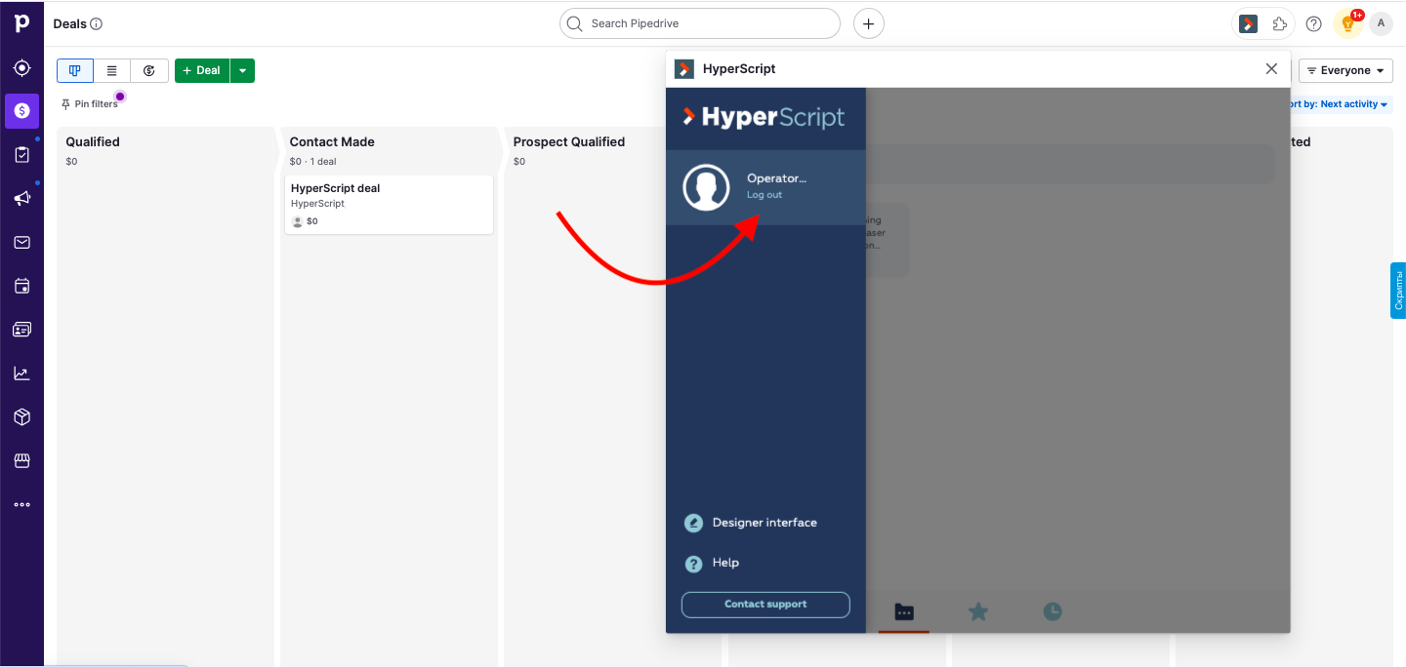The image size is (1406, 667).
Task: Click the Contact Made stage header
Action: 332,141
